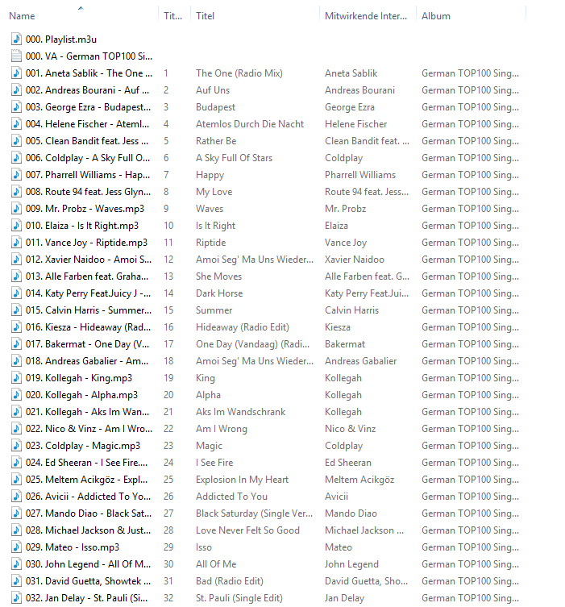Image resolution: width=565 pixels, height=607 pixels.
Task: Click title 'Dark Horse'
Action: pos(219,293)
